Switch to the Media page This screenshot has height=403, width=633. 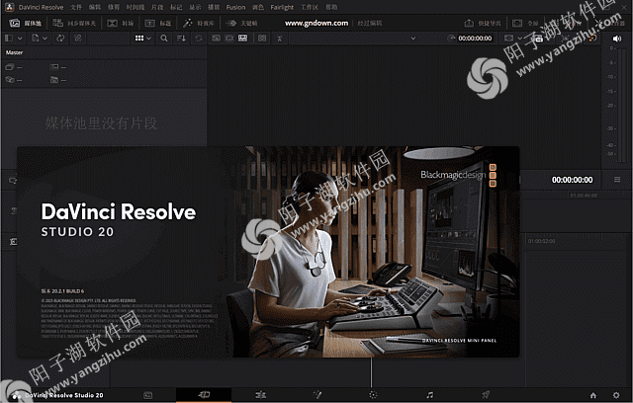click(147, 395)
